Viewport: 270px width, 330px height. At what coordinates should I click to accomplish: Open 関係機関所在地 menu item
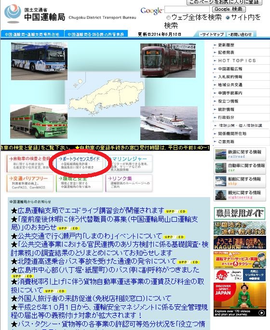232,134
